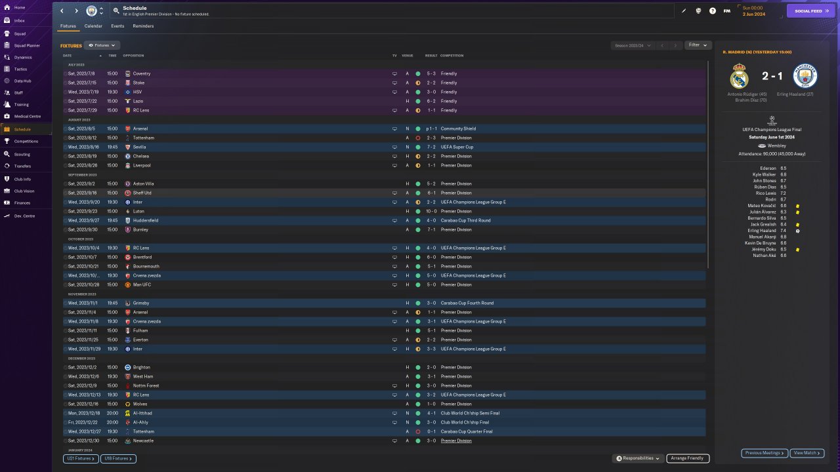Click the fixtures list vertical scrollbar
840x472 pixels.
[x=707, y=164]
